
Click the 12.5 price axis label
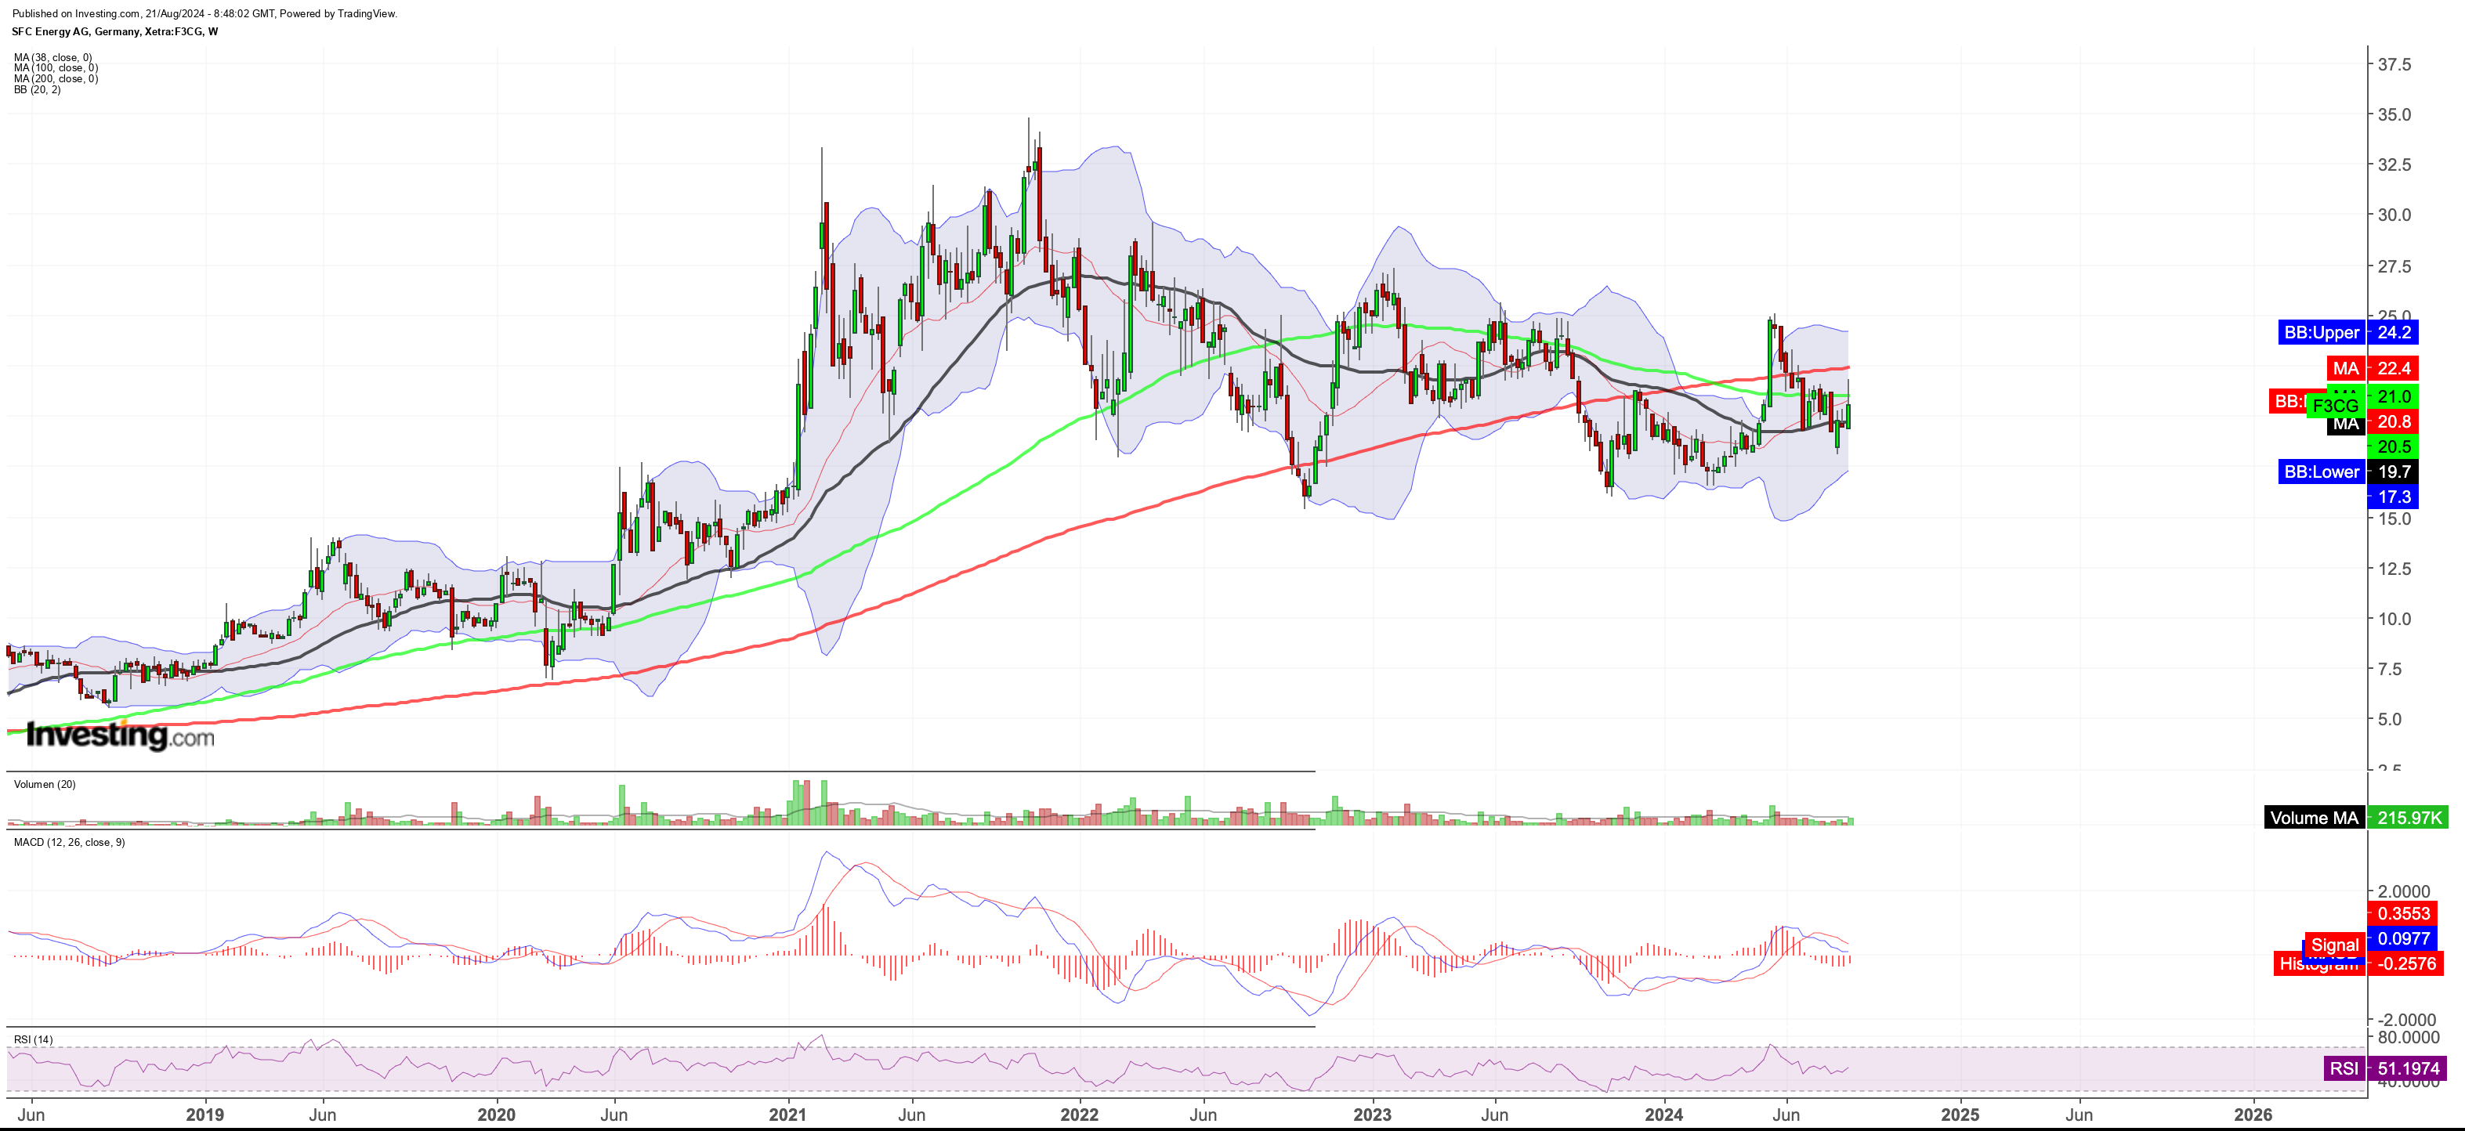coord(2394,569)
